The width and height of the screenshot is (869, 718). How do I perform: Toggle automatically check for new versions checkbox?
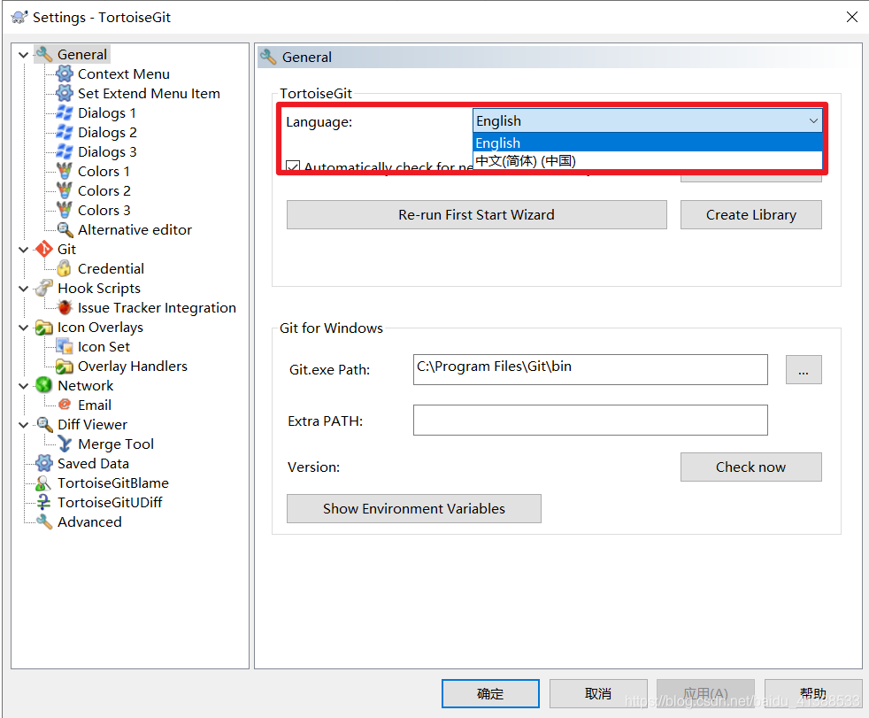(293, 166)
